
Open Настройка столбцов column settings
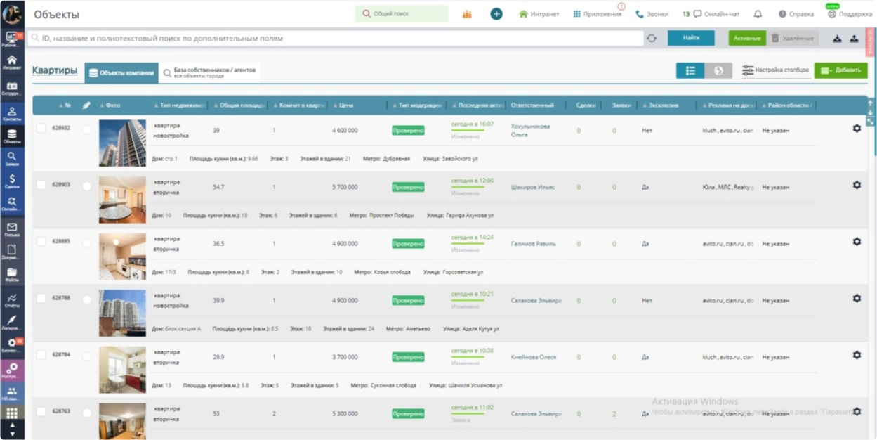pos(776,70)
